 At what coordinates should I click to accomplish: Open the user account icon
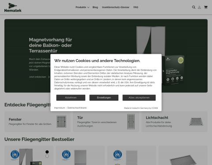click(x=199, y=7)
